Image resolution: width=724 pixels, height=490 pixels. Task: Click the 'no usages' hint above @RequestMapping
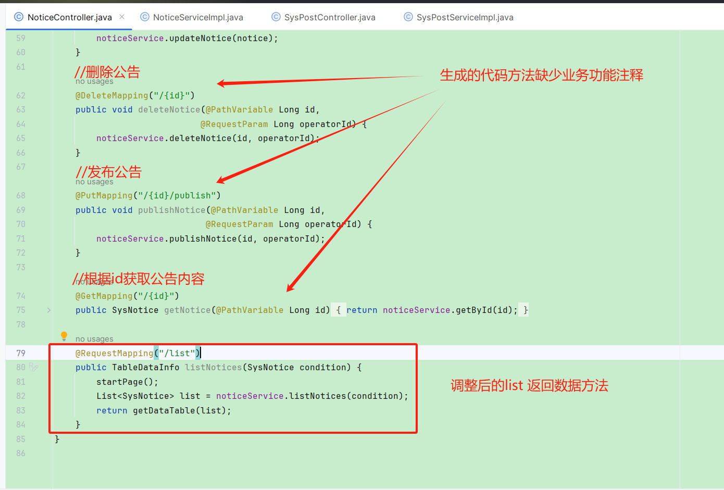[94, 339]
